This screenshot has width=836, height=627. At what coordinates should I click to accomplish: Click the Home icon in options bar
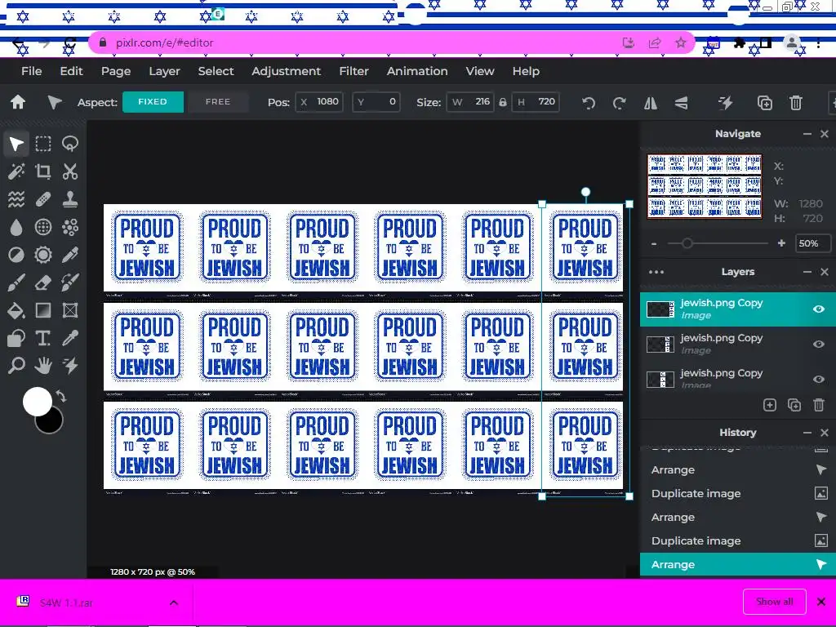(x=18, y=102)
